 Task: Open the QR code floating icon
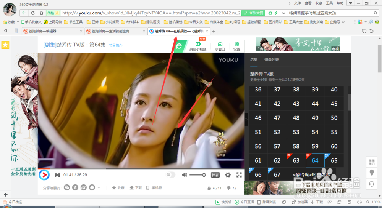(x=372, y=162)
